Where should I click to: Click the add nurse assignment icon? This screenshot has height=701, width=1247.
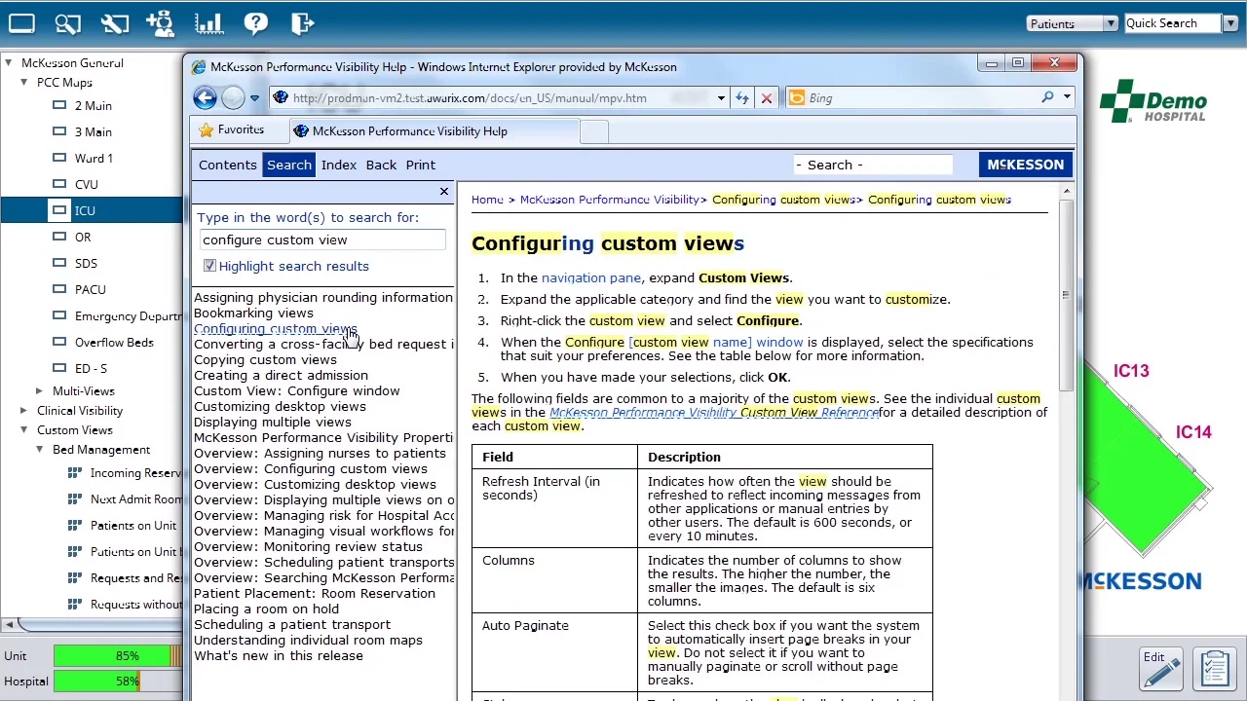click(161, 22)
